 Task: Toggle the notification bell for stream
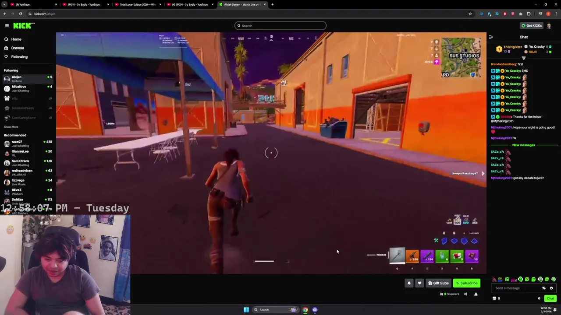pos(409,283)
